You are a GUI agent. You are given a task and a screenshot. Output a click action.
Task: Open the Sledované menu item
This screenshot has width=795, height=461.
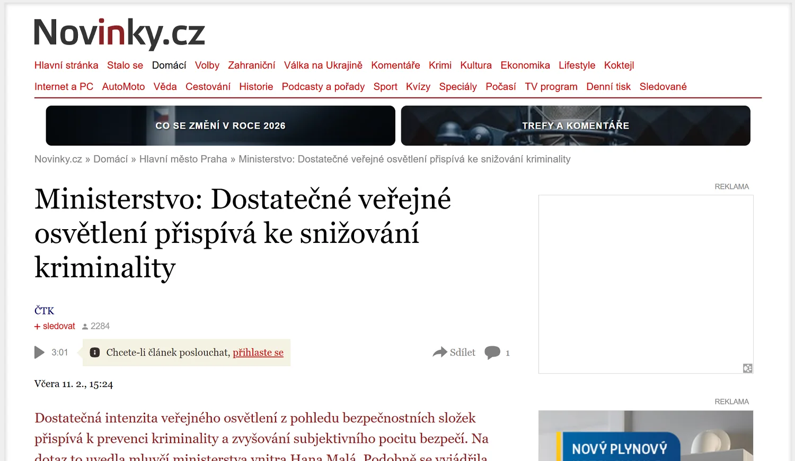(662, 86)
